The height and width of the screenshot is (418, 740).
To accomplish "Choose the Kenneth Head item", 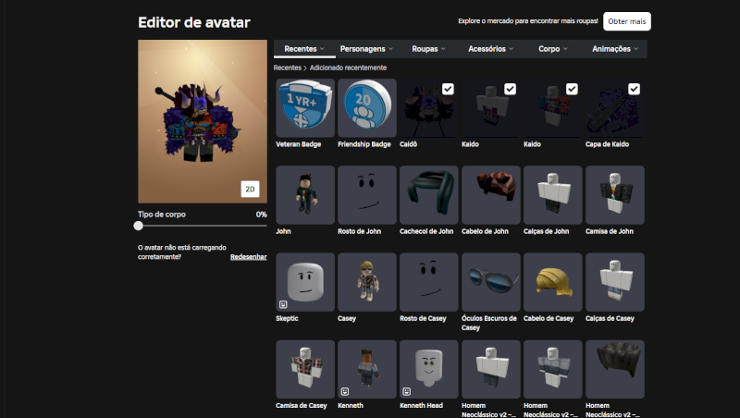I will click(428, 369).
